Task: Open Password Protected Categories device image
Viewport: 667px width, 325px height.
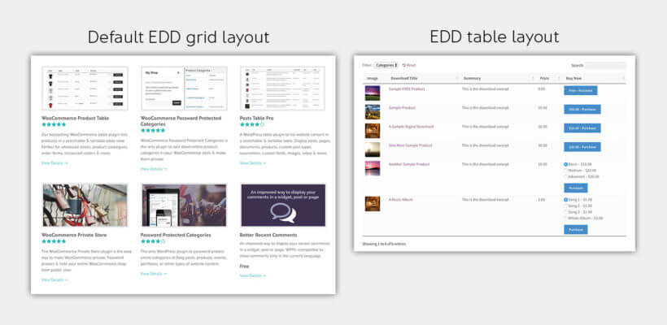Action: [184, 206]
